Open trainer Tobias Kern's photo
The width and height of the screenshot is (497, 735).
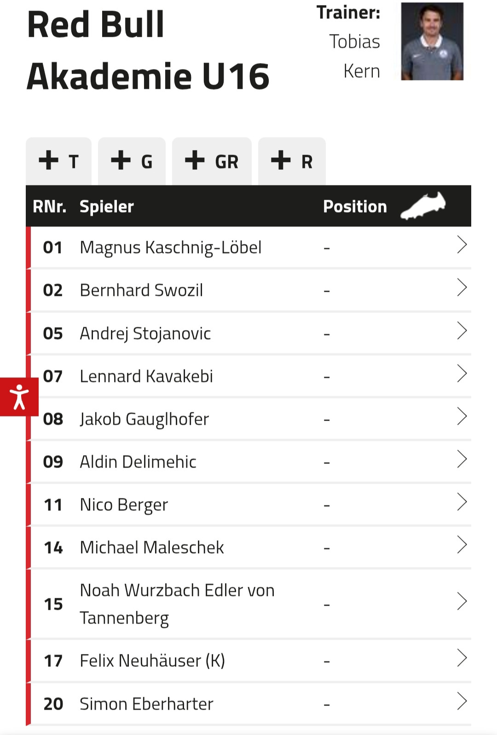click(x=432, y=41)
